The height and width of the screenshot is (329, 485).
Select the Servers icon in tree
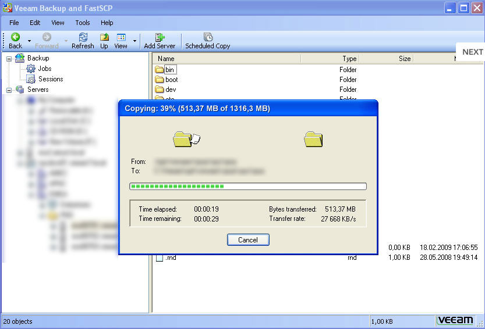20,90
